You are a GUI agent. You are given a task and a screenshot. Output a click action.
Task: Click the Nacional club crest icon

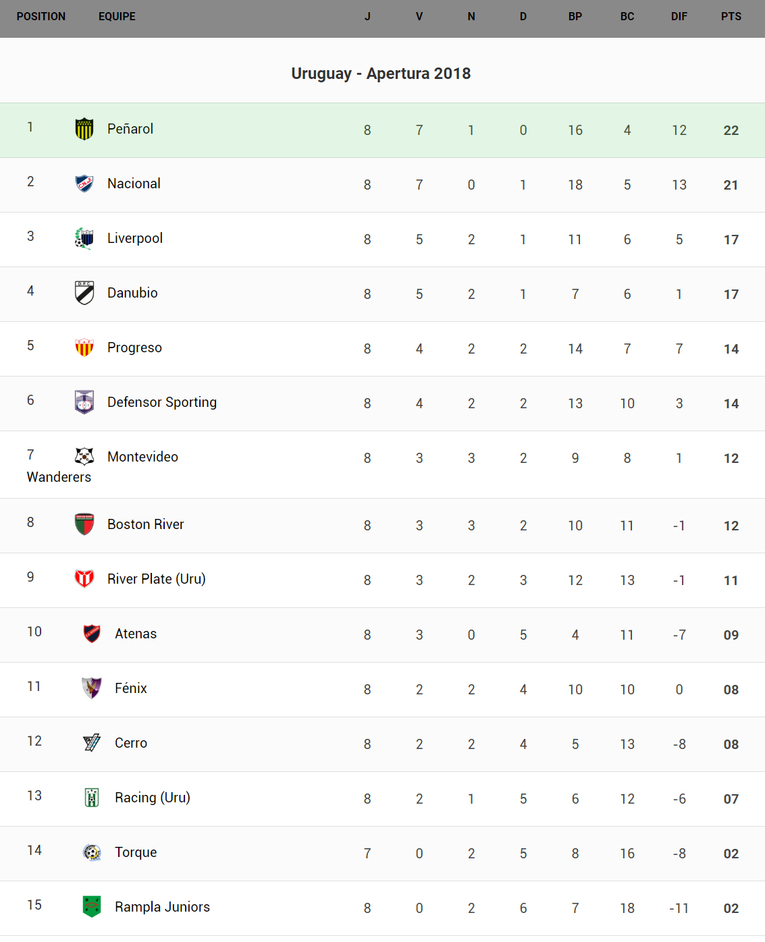(x=84, y=184)
